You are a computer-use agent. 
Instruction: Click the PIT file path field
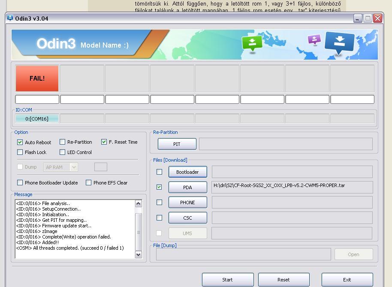click(x=286, y=144)
